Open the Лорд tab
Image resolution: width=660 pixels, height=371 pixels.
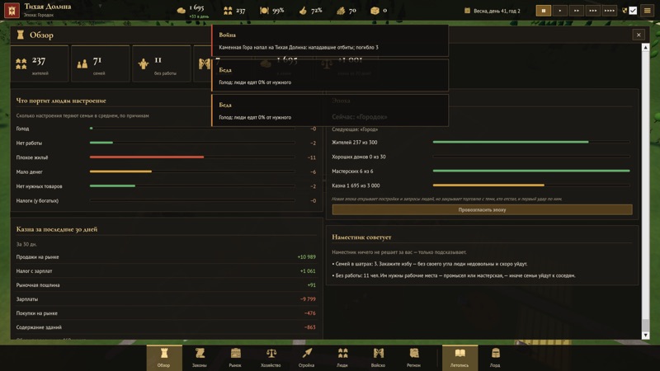496,358
